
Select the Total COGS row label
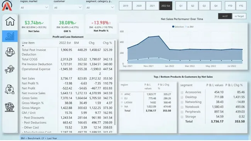pyautogui.click(x=30, y=59)
